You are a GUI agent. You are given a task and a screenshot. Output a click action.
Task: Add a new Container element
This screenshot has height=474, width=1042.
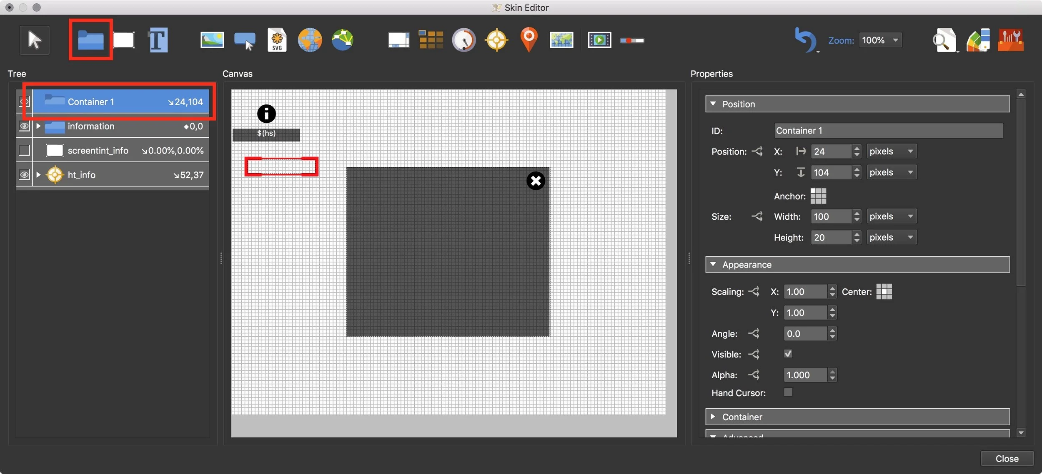click(90, 40)
